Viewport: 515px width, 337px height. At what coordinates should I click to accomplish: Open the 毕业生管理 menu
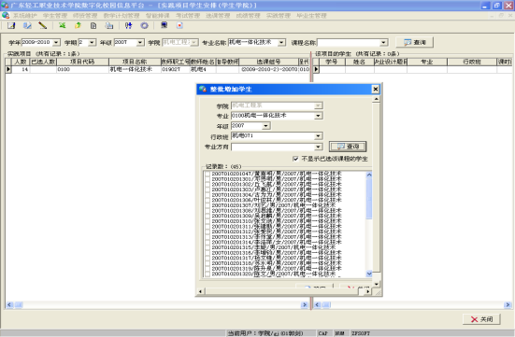click(311, 16)
